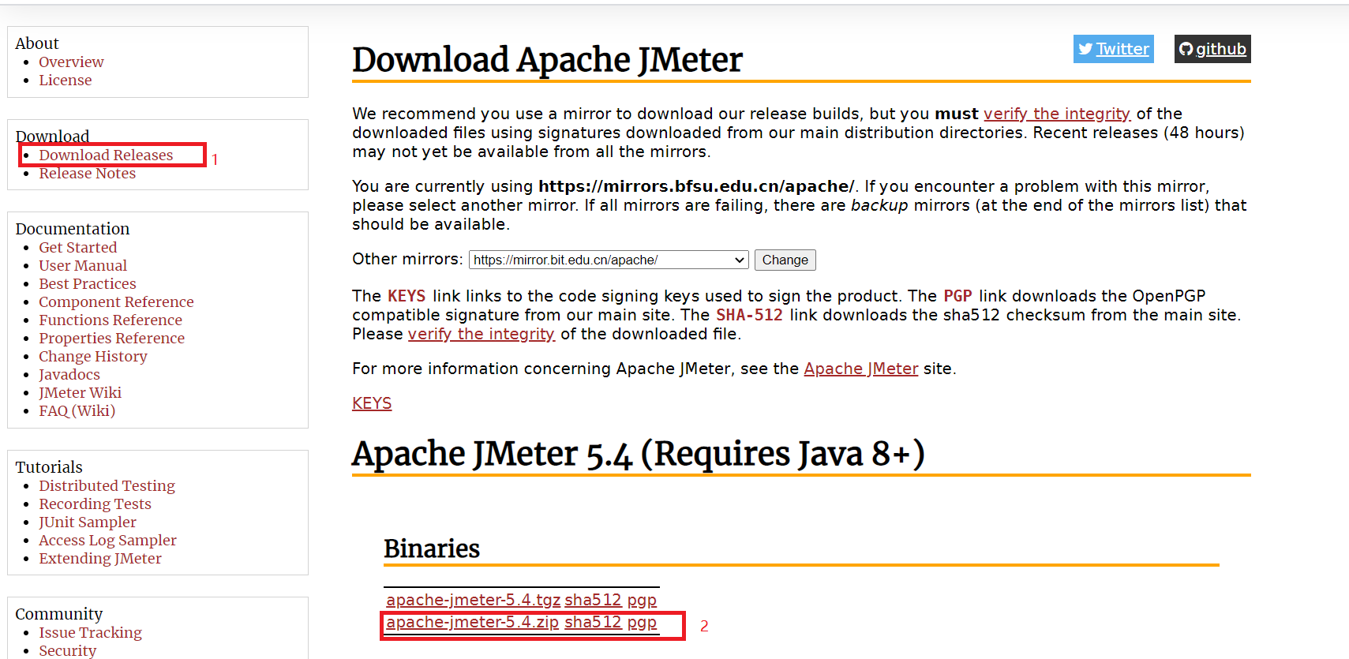The image size is (1349, 659).
Task: View Best Practices documentation
Action: click(x=88, y=283)
